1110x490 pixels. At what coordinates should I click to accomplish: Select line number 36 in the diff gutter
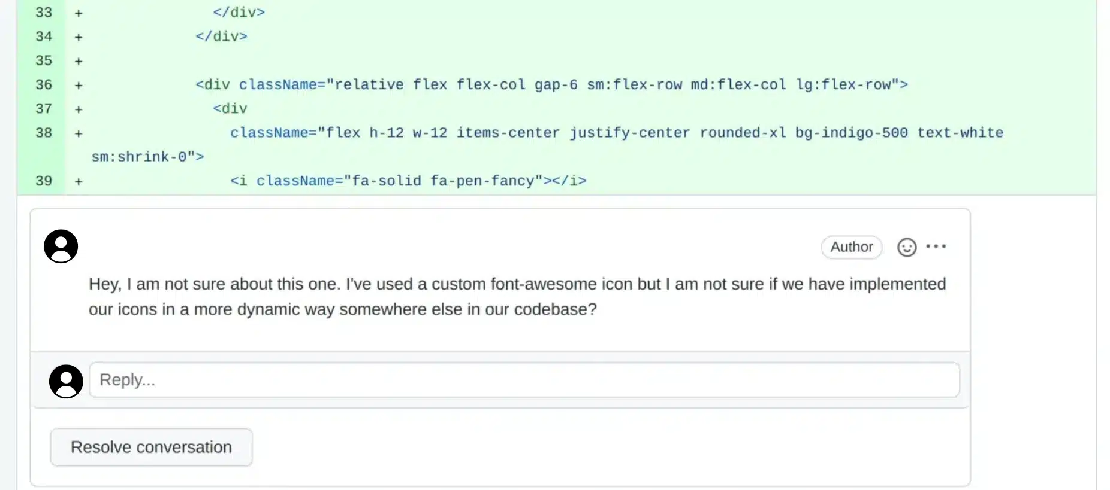(x=44, y=84)
